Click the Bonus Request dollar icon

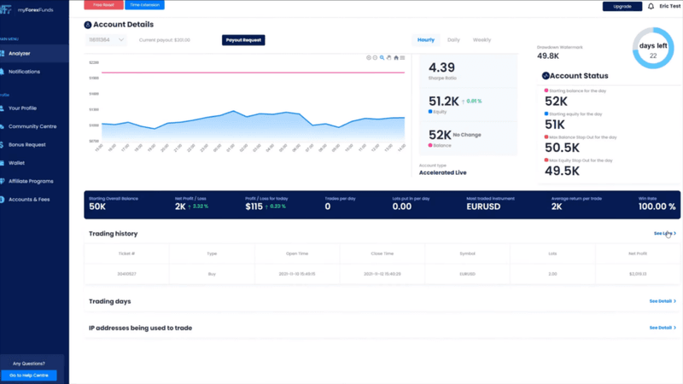point(3,144)
